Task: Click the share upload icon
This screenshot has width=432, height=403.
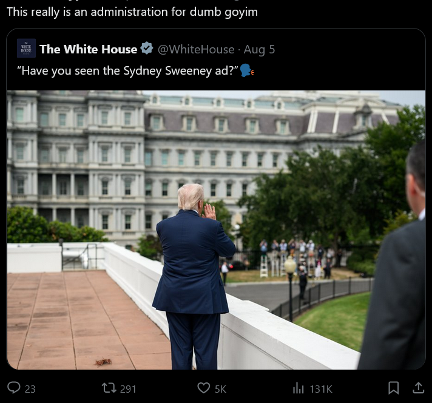Action: pyautogui.click(x=418, y=388)
